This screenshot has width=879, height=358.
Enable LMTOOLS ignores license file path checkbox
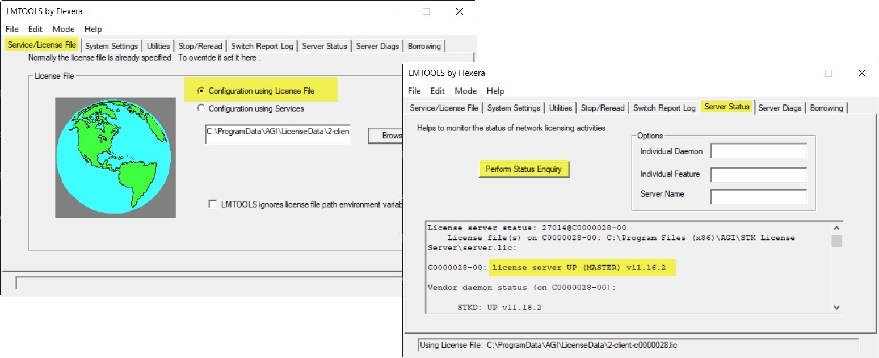click(x=213, y=204)
